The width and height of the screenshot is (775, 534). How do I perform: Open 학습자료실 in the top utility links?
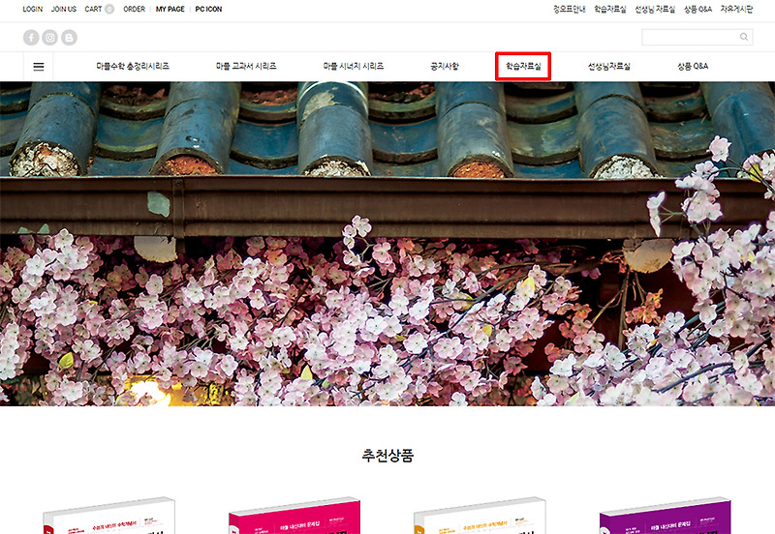pyautogui.click(x=610, y=9)
